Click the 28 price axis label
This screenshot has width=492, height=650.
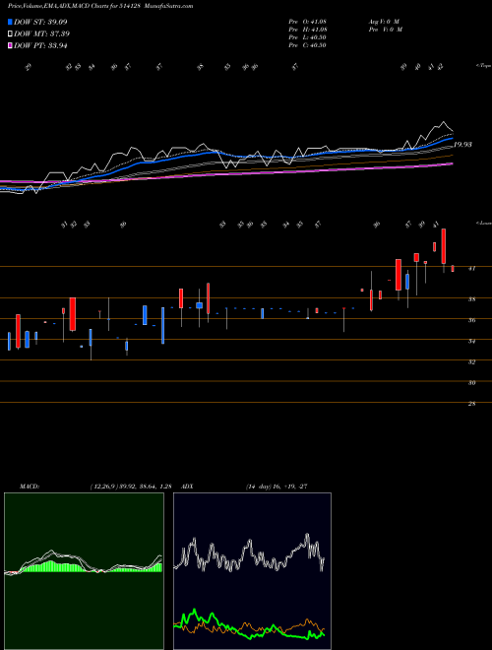(471, 404)
